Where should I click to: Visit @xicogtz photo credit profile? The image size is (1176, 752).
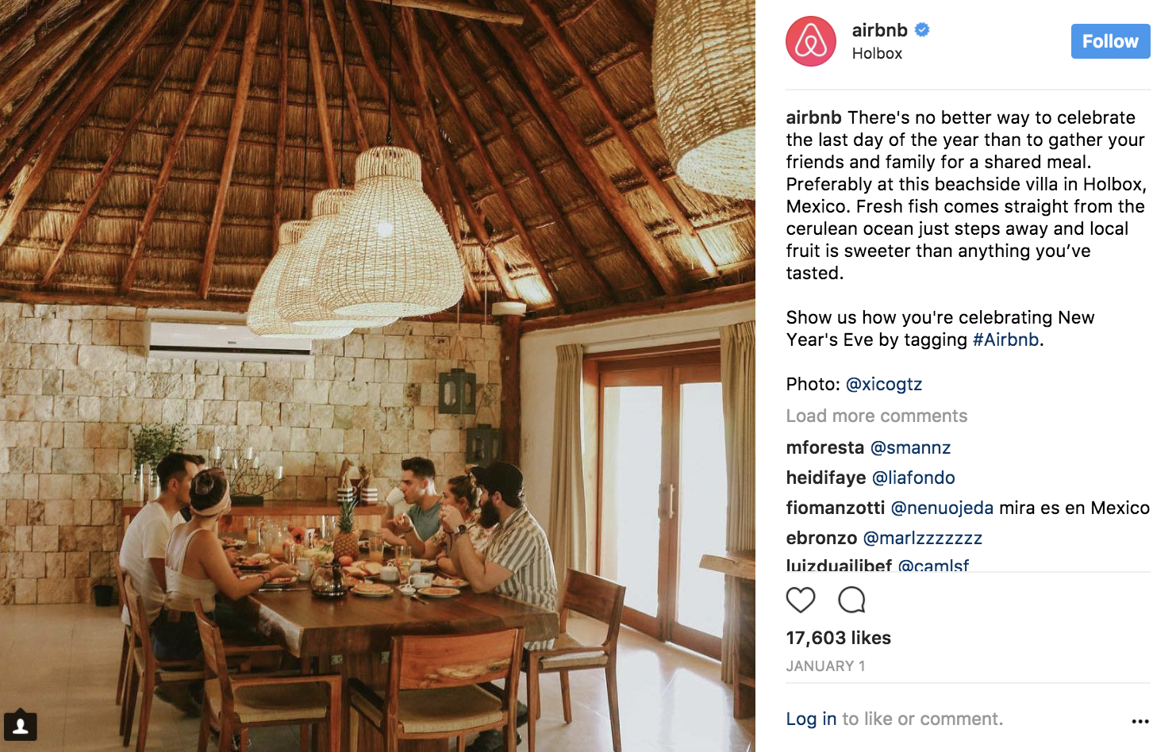(884, 384)
